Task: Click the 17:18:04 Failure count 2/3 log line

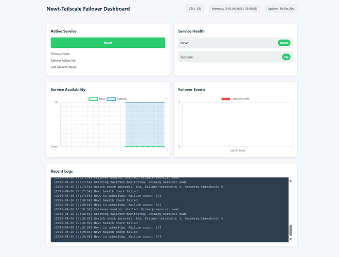Action: (108, 205)
